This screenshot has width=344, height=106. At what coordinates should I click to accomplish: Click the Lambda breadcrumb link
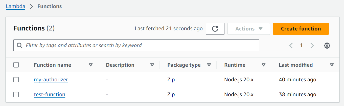pyautogui.click(x=15, y=6)
